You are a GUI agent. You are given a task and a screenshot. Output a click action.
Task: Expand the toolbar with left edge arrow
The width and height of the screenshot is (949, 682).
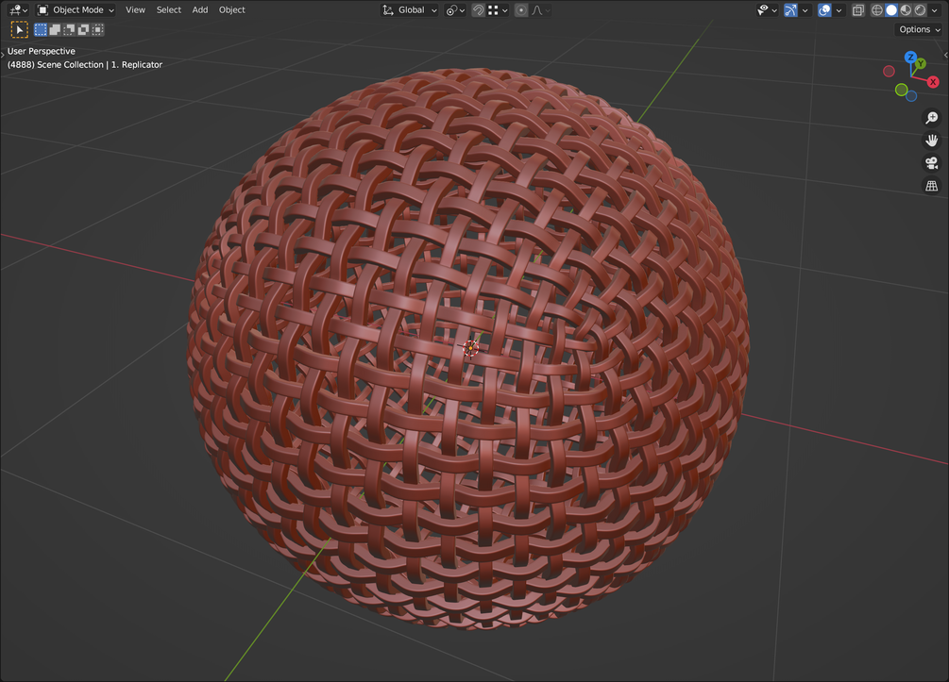point(3,55)
